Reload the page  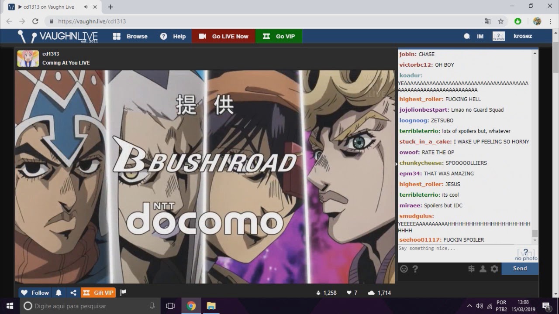click(35, 21)
